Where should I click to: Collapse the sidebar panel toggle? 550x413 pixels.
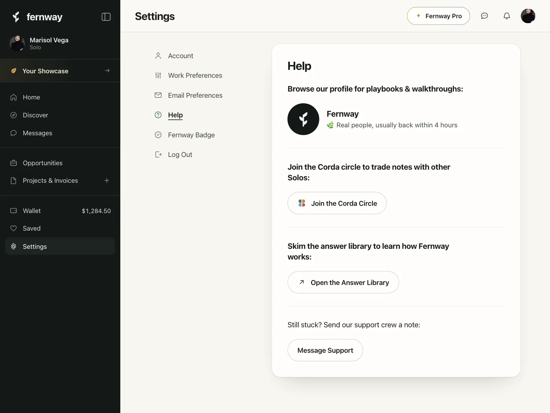coord(106,17)
